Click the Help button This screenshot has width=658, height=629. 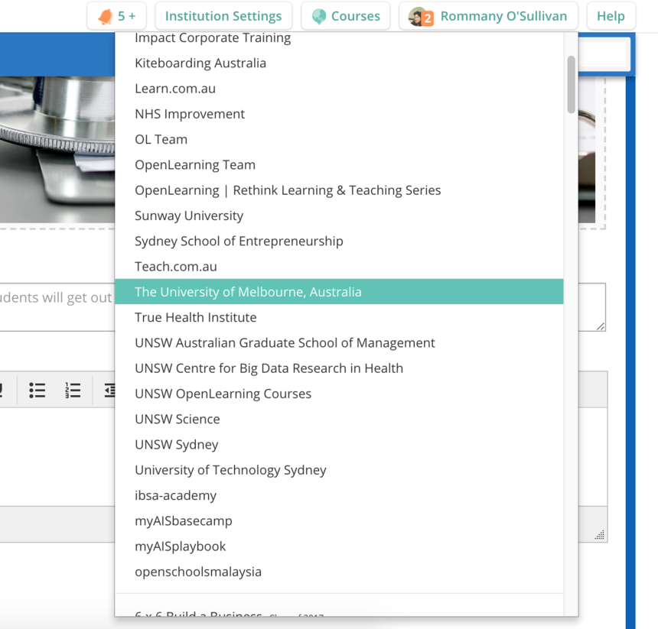[611, 16]
